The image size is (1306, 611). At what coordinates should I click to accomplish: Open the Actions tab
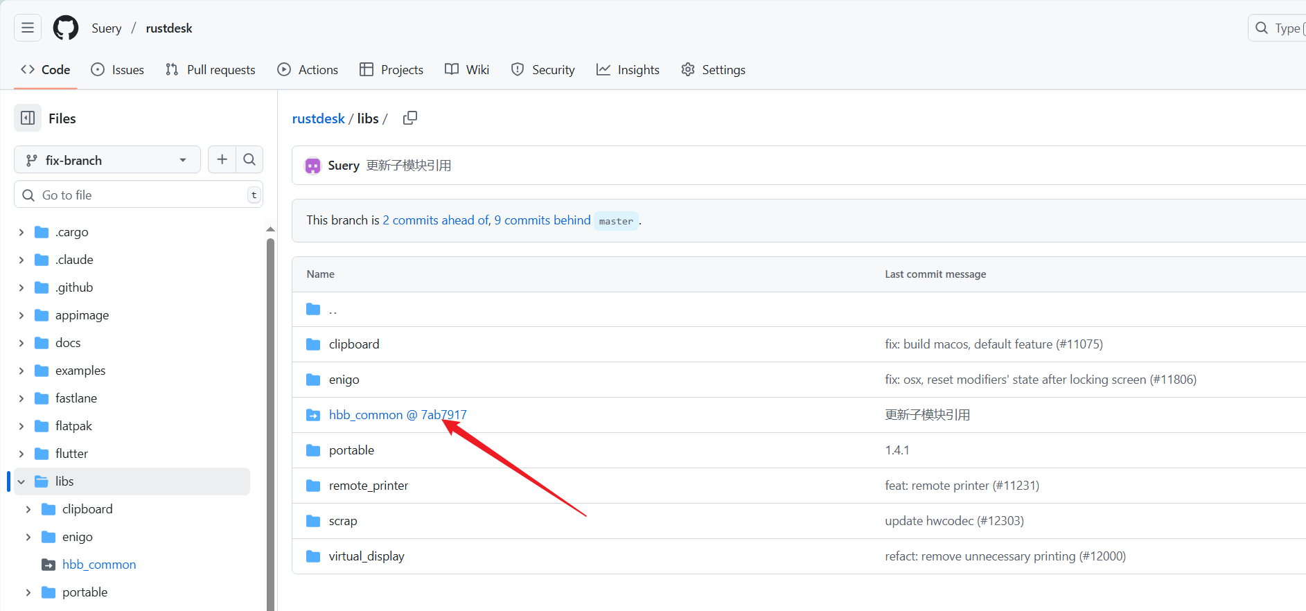(x=308, y=69)
